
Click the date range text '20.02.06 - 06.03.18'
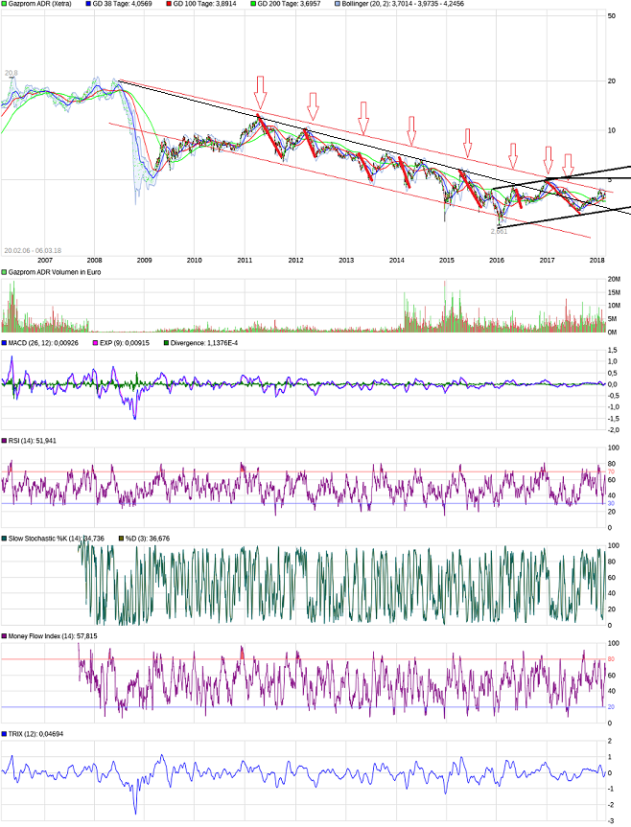(x=33, y=250)
